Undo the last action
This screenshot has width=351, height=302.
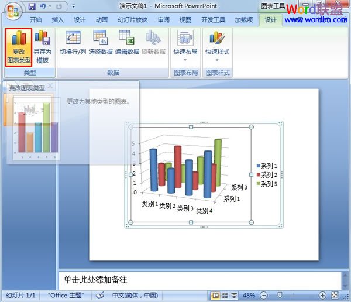43,6
